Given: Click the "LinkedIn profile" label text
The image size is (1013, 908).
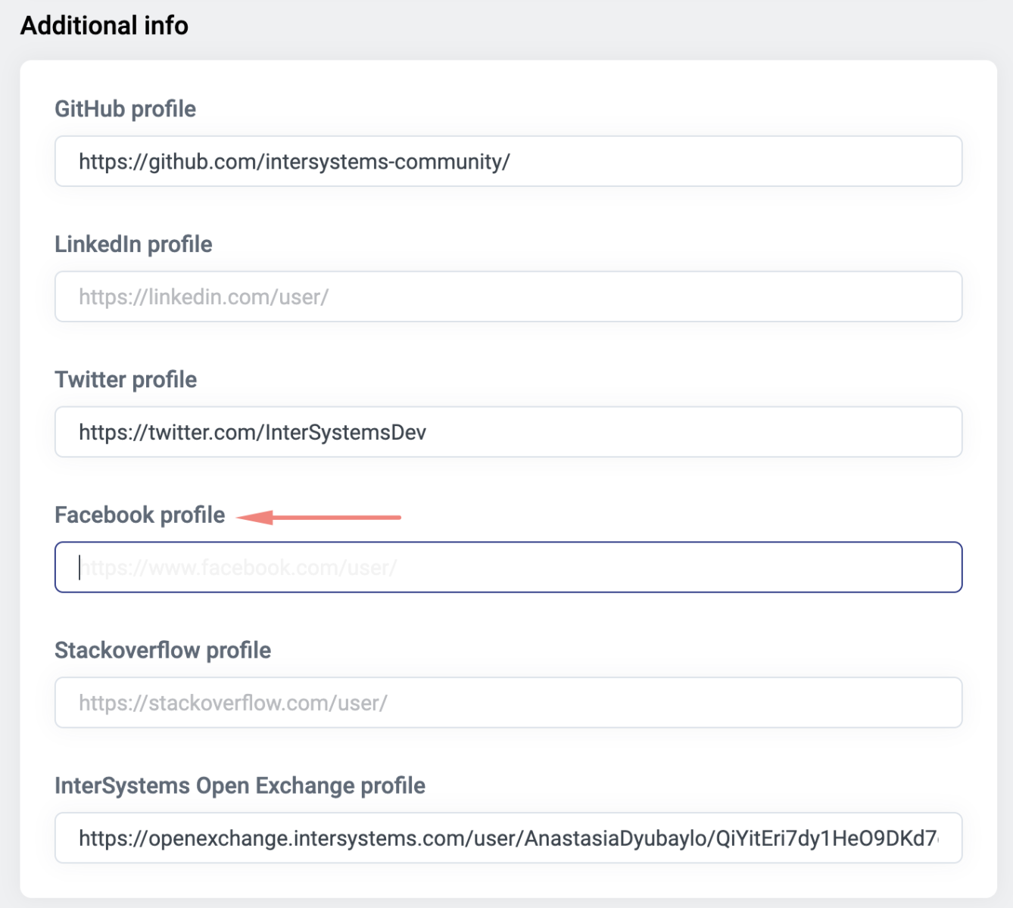Looking at the screenshot, I should click(133, 244).
